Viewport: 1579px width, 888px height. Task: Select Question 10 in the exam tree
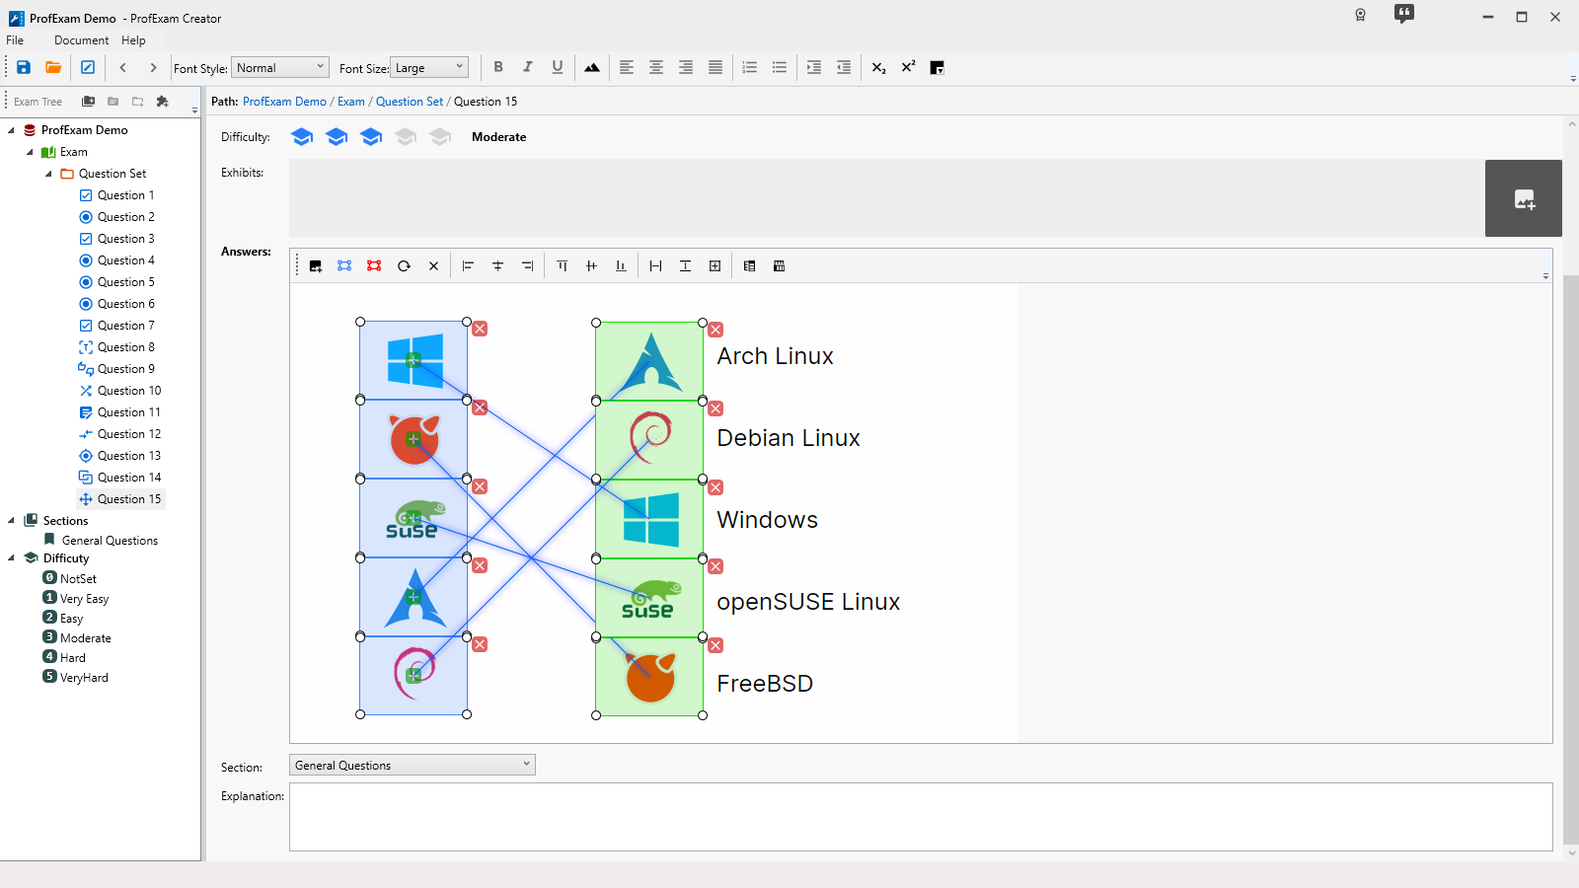tap(128, 391)
